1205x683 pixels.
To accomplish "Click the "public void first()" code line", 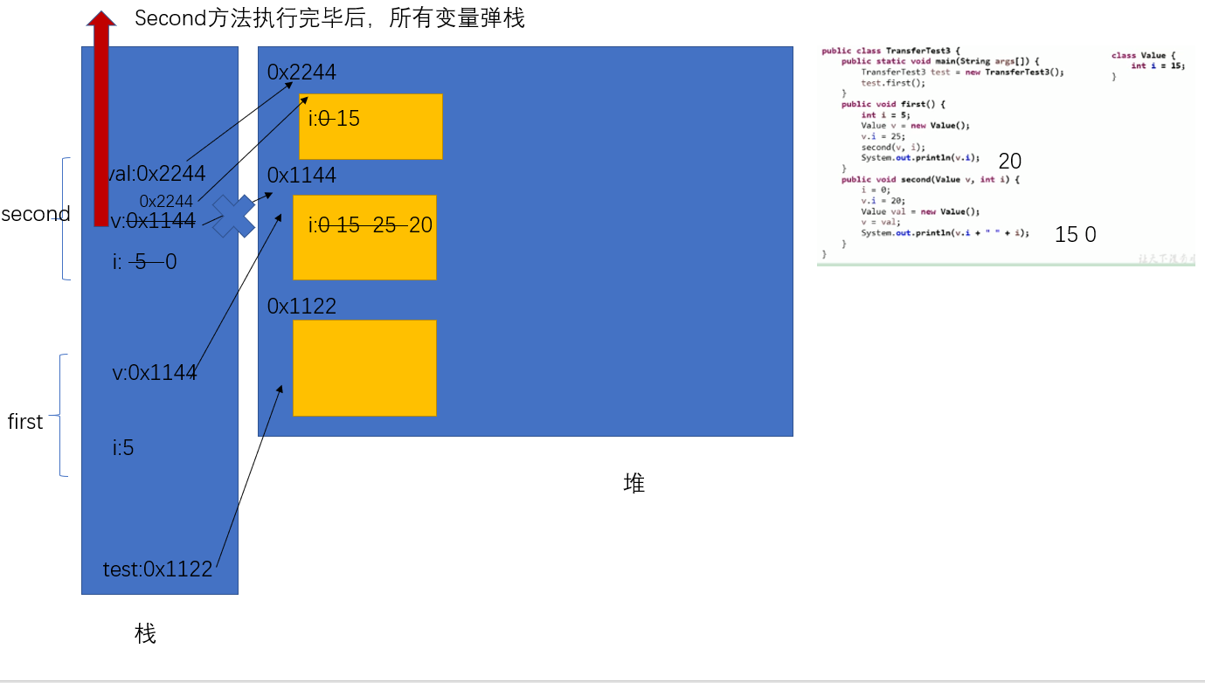I will click(x=893, y=104).
